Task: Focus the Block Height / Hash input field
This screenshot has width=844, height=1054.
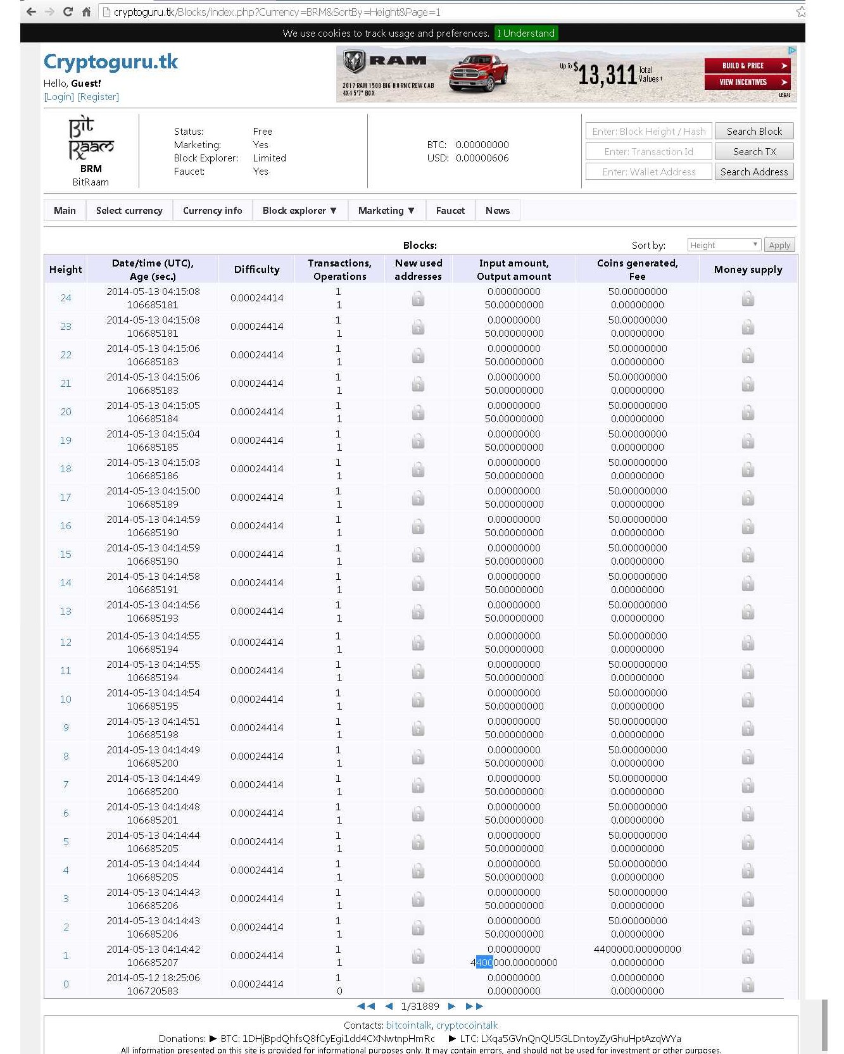Action: [648, 131]
